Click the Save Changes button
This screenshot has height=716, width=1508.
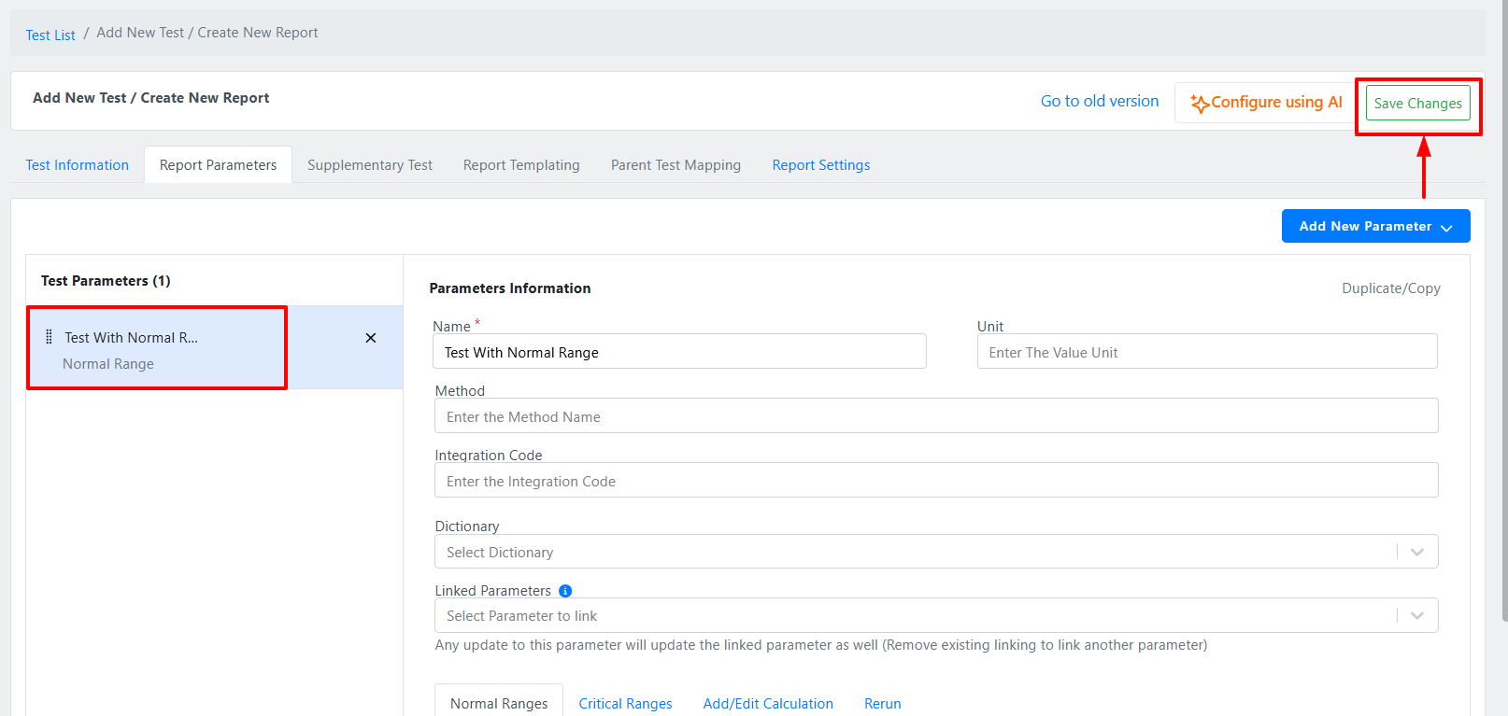1417,104
